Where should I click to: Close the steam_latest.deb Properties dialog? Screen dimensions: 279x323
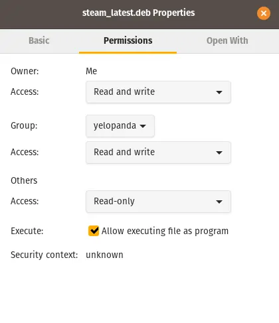pyautogui.click(x=264, y=13)
